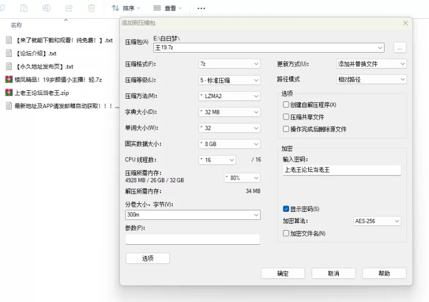The image size is (429, 302).
Task: Open the 排序 sort menu
Action: [x=126, y=8]
